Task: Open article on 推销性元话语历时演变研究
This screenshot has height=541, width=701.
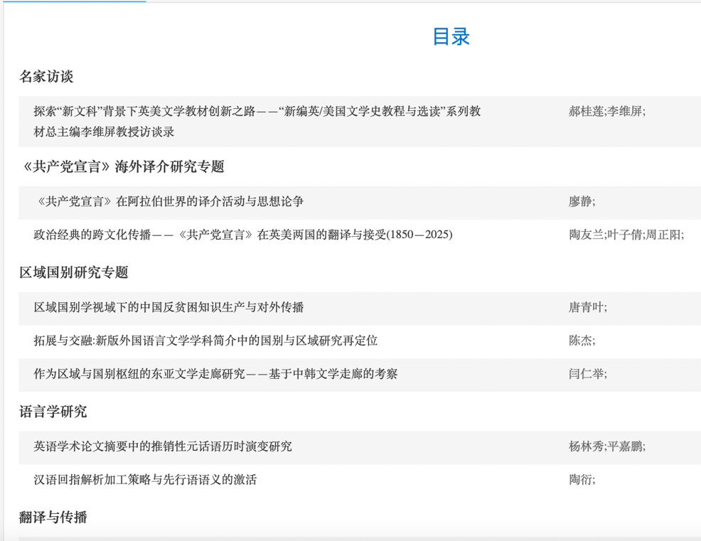Action: [162, 446]
